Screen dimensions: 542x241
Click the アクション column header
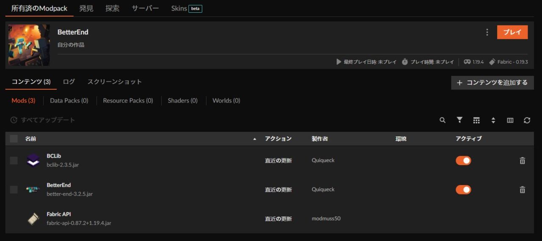pos(278,139)
